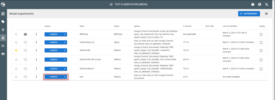Viewport: 275px width, 100px height.
Task: Click the F-measure column header
Action: click(x=187, y=26)
